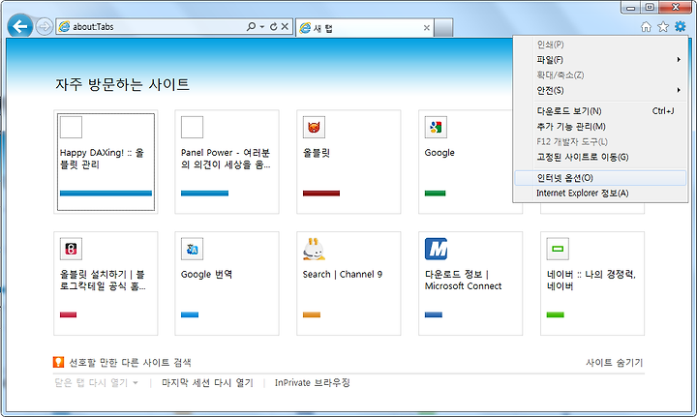Image resolution: width=697 pixels, height=417 pixels.
Task: Click the Stop (X) icon in address bar
Action: tap(285, 27)
